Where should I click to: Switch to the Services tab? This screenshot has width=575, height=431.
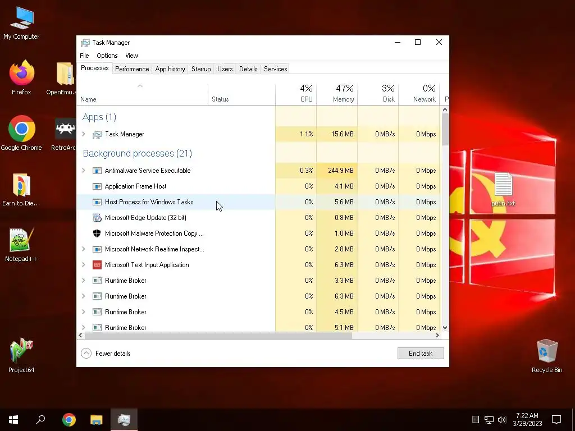(275, 69)
